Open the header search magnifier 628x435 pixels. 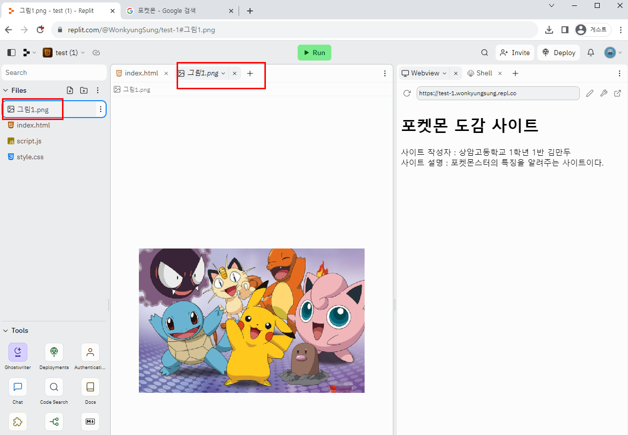click(485, 53)
